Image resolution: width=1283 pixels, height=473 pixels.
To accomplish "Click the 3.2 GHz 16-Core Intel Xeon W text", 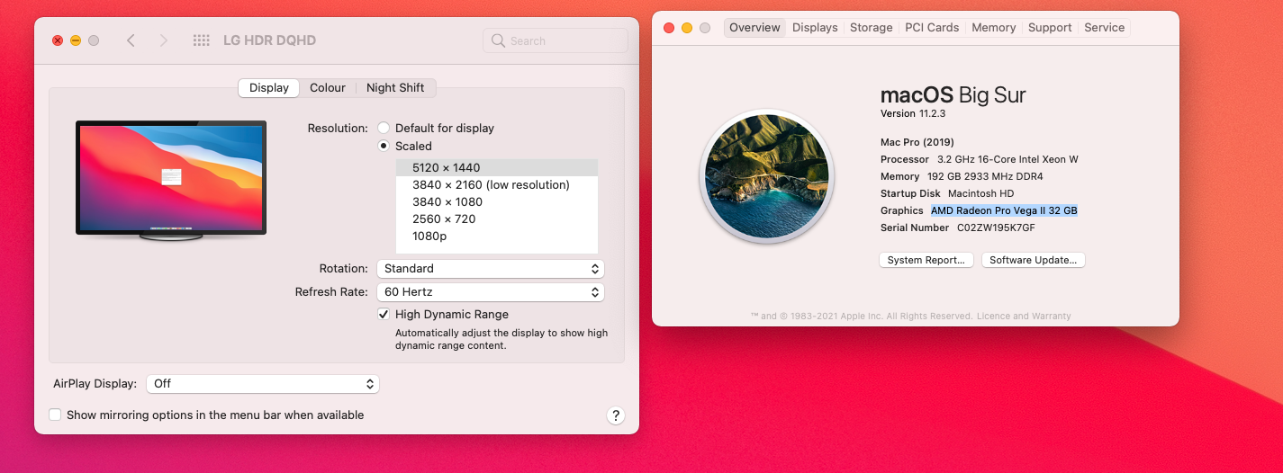I will tap(1007, 159).
